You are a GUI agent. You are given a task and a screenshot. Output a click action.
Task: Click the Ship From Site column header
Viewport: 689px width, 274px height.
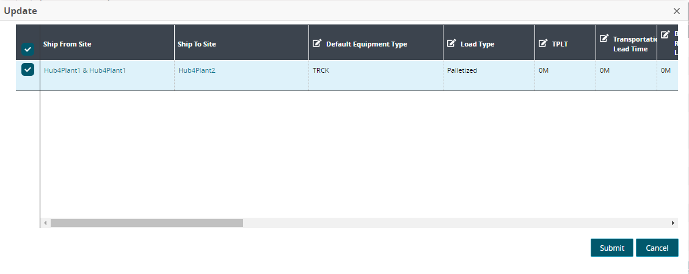click(67, 44)
